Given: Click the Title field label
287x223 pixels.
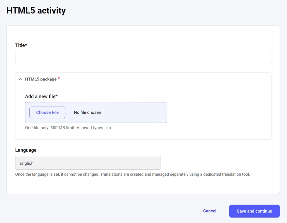Looking at the screenshot, I should coord(20,45).
